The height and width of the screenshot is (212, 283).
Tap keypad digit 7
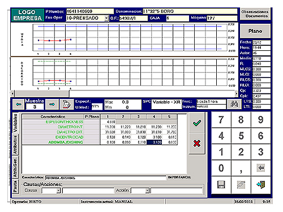pyautogui.click(x=221, y=120)
